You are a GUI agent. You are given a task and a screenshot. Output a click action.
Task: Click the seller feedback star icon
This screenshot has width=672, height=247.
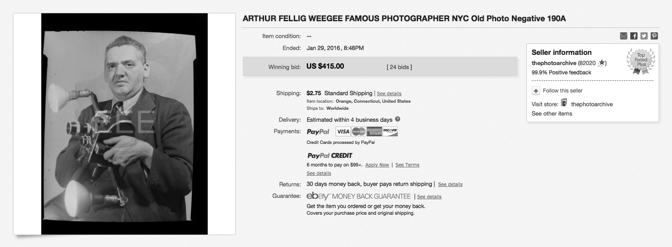[x=601, y=63]
